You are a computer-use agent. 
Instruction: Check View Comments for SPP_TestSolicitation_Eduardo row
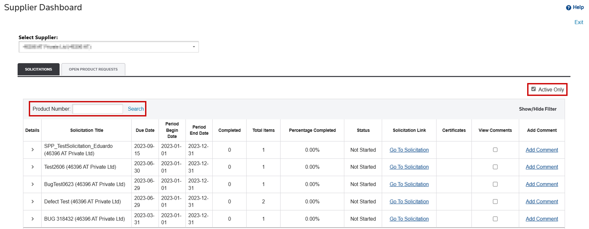click(x=495, y=150)
